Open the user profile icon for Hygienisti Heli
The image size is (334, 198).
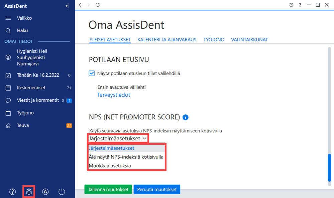coord(8,57)
